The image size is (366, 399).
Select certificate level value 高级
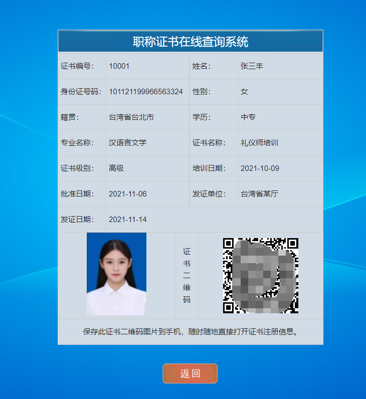point(116,168)
